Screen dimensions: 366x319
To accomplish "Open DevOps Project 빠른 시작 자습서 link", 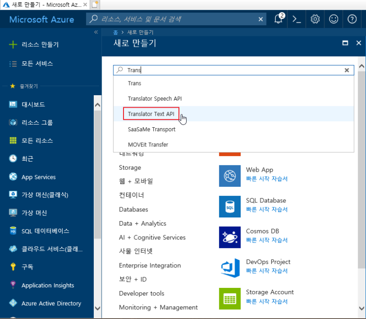I will [x=267, y=271].
